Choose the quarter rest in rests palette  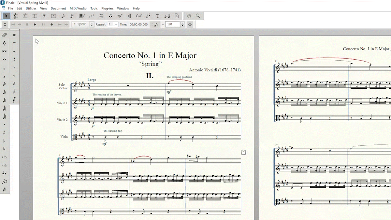pos(14,59)
